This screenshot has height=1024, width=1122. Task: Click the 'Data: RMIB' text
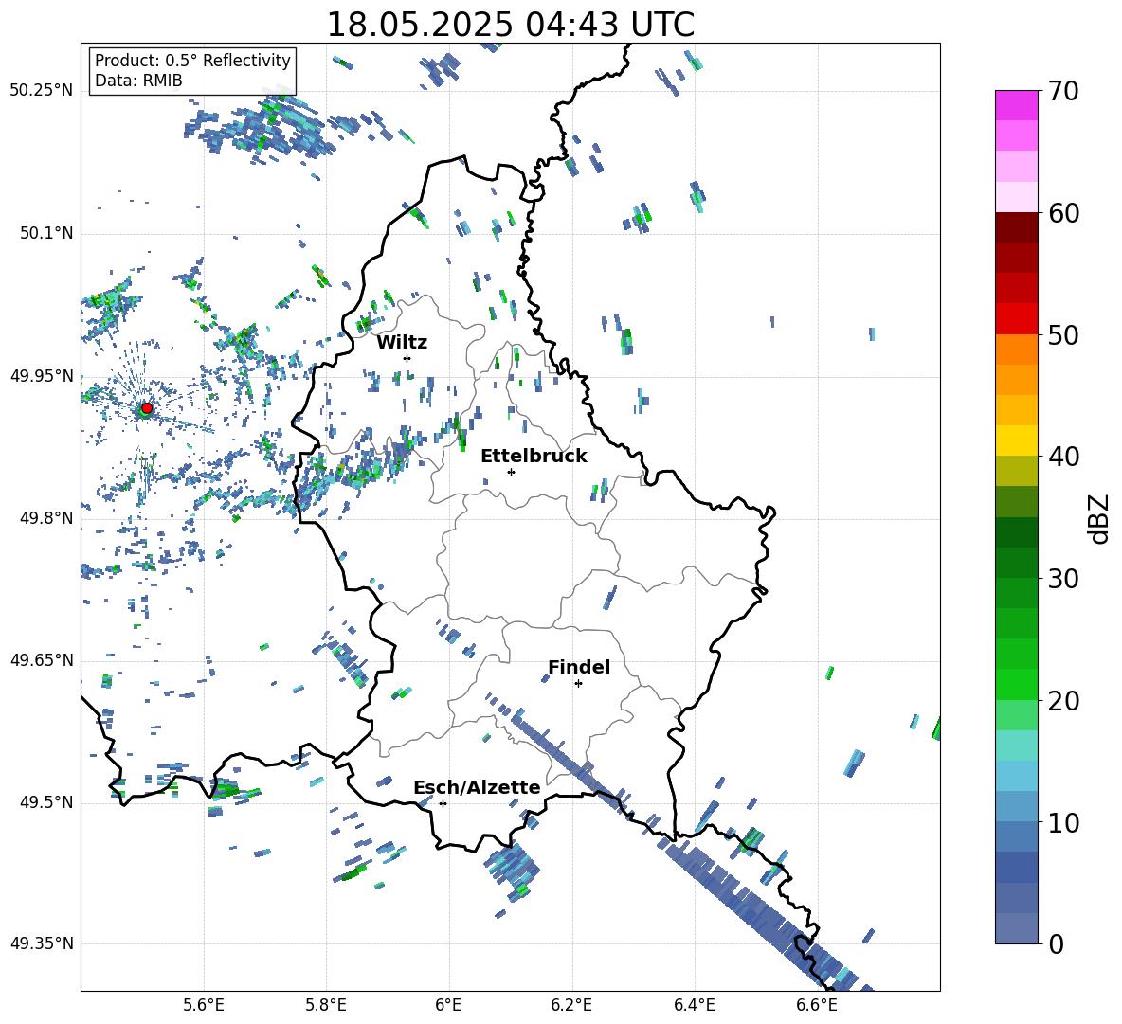(138, 81)
